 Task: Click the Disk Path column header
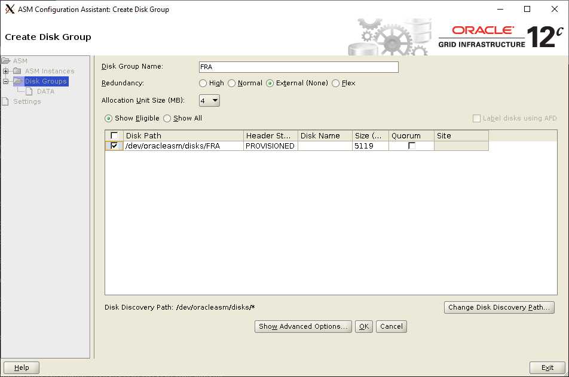[x=183, y=135]
